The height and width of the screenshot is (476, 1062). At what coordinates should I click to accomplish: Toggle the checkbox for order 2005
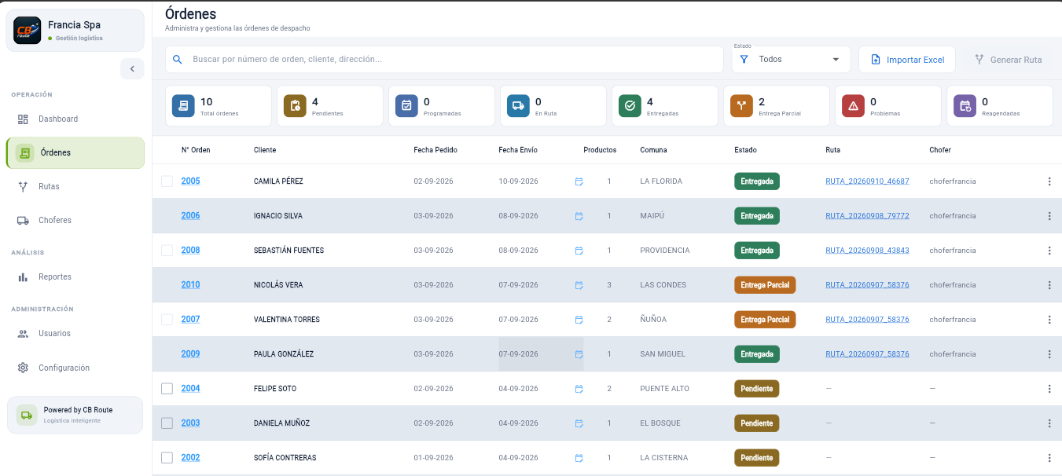167,181
